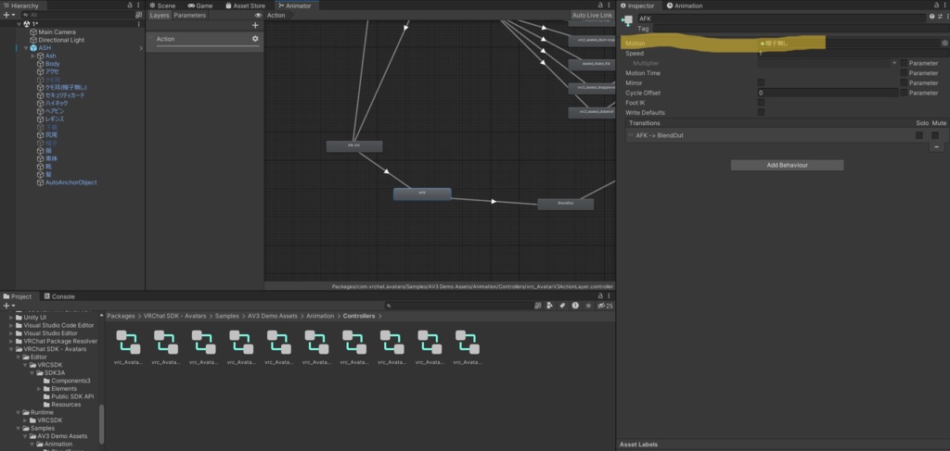The image size is (950, 451).
Task: Click the AFK state name field
Action: (781, 19)
